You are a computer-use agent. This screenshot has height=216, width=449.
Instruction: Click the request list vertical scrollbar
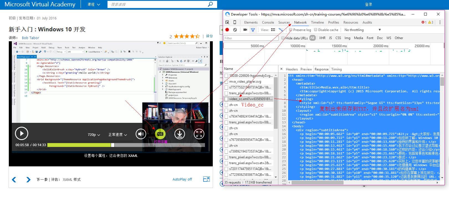276,103
